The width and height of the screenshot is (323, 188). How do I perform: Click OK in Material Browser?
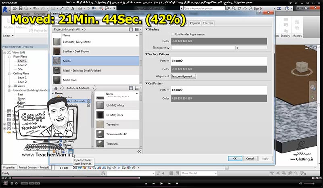[235, 159]
